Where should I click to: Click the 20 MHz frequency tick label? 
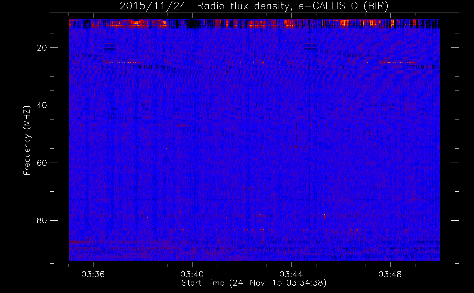(x=42, y=48)
